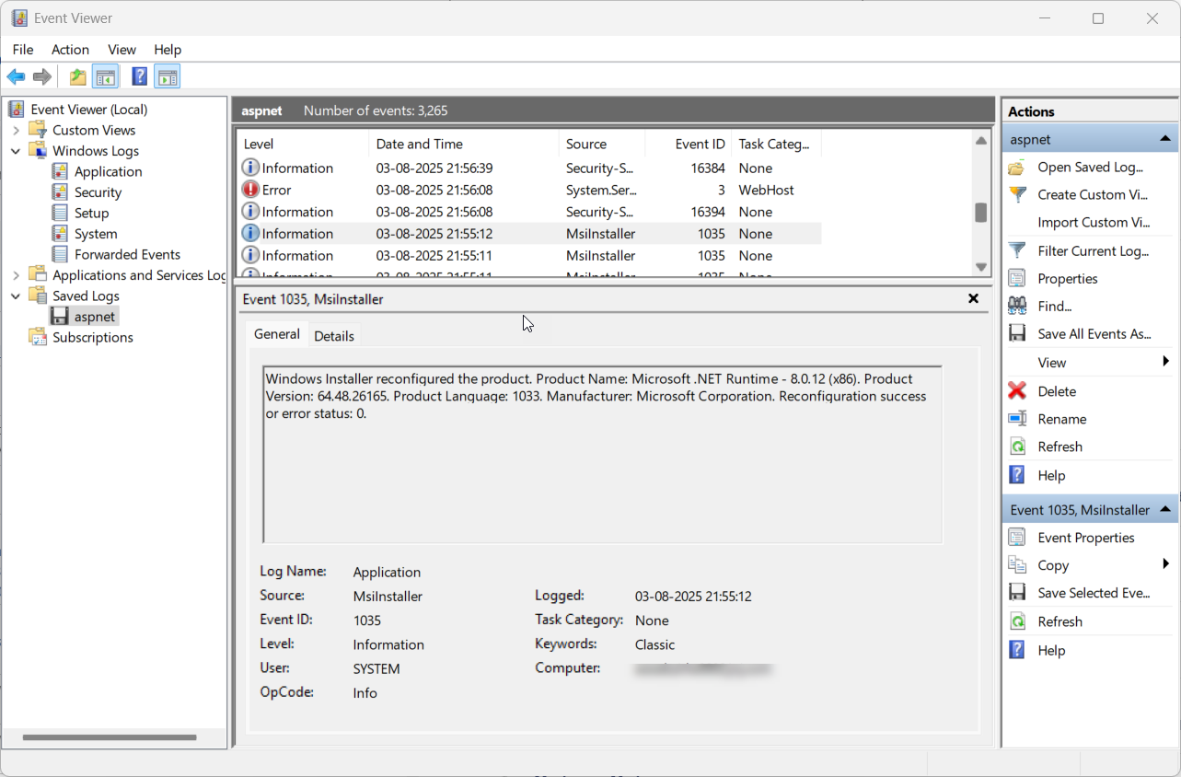Sort by the Task Category column header
This screenshot has height=777, width=1181.
(x=775, y=144)
